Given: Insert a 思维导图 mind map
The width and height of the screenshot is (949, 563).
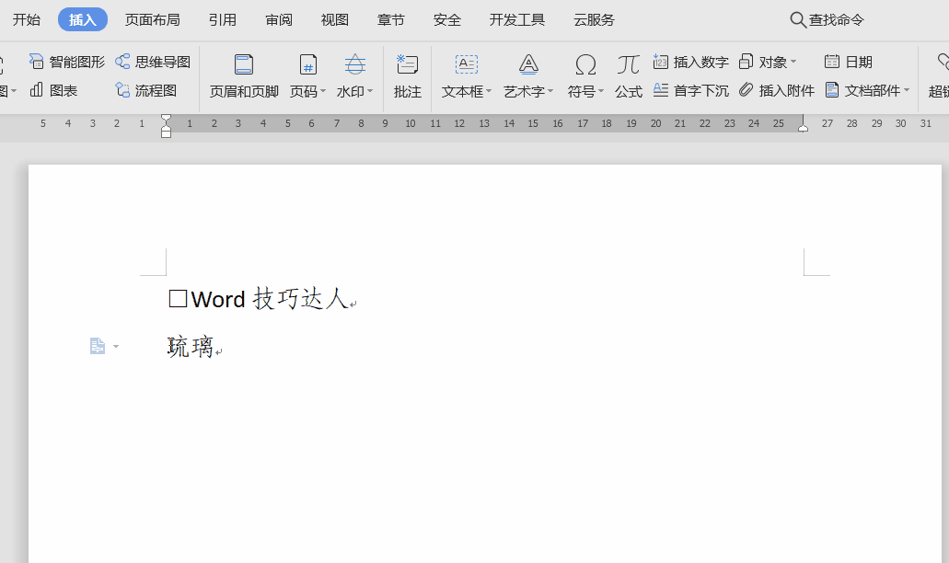Looking at the screenshot, I should [x=153, y=62].
